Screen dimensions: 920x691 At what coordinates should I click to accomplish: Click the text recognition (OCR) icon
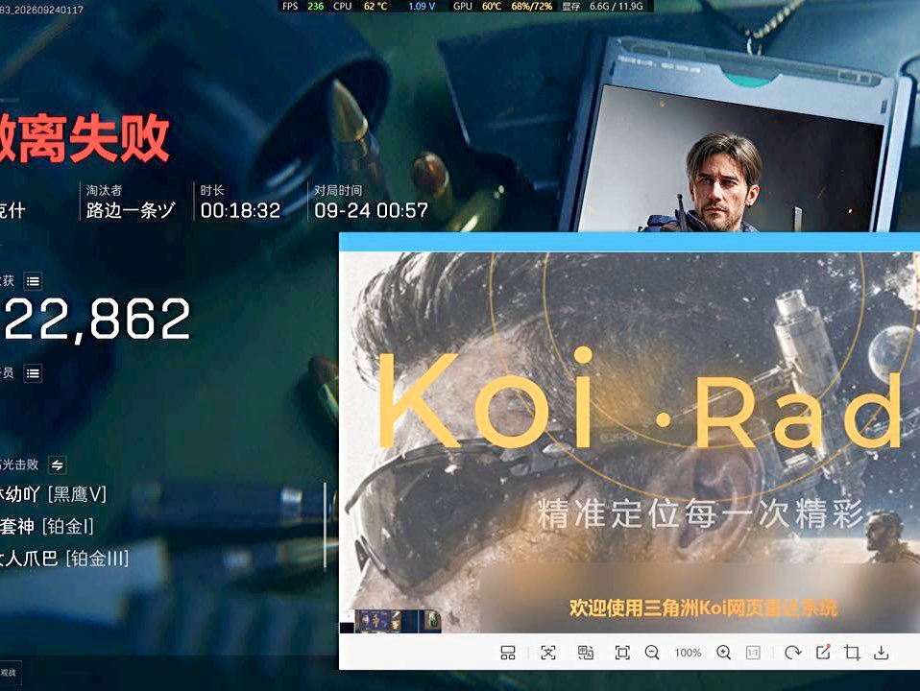pyautogui.click(x=548, y=653)
